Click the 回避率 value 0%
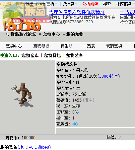Image resolution: width=135 pixels, height=150 pixels. pos(75,112)
